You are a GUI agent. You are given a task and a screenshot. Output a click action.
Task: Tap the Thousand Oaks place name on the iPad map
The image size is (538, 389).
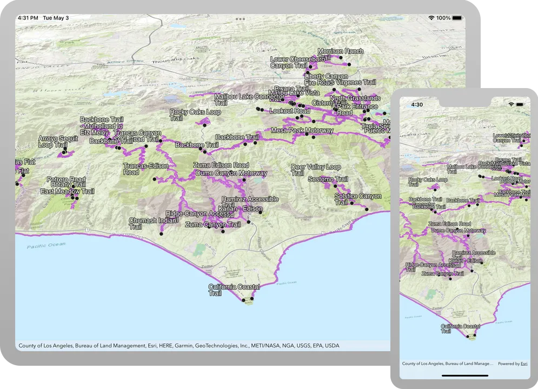click(175, 60)
